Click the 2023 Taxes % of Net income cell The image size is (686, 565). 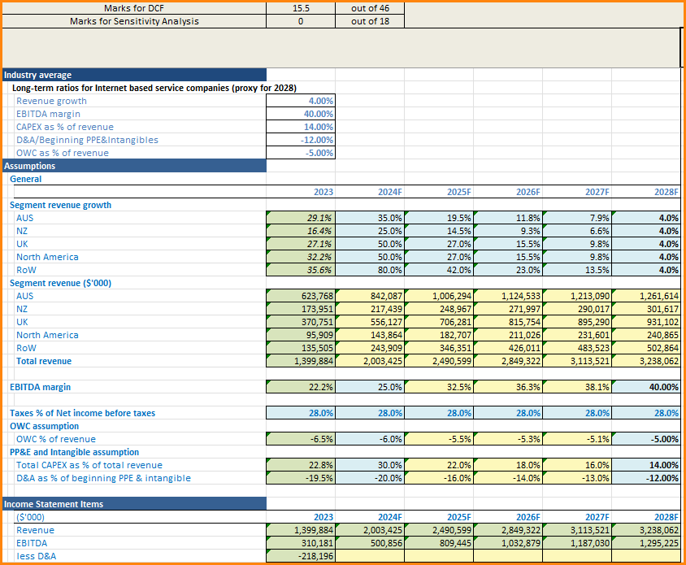[x=301, y=413]
